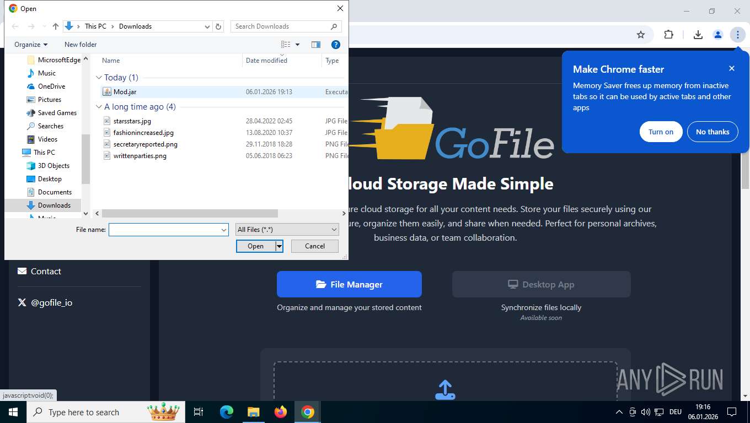Click horizontal scrollbar in file list

(x=190, y=213)
